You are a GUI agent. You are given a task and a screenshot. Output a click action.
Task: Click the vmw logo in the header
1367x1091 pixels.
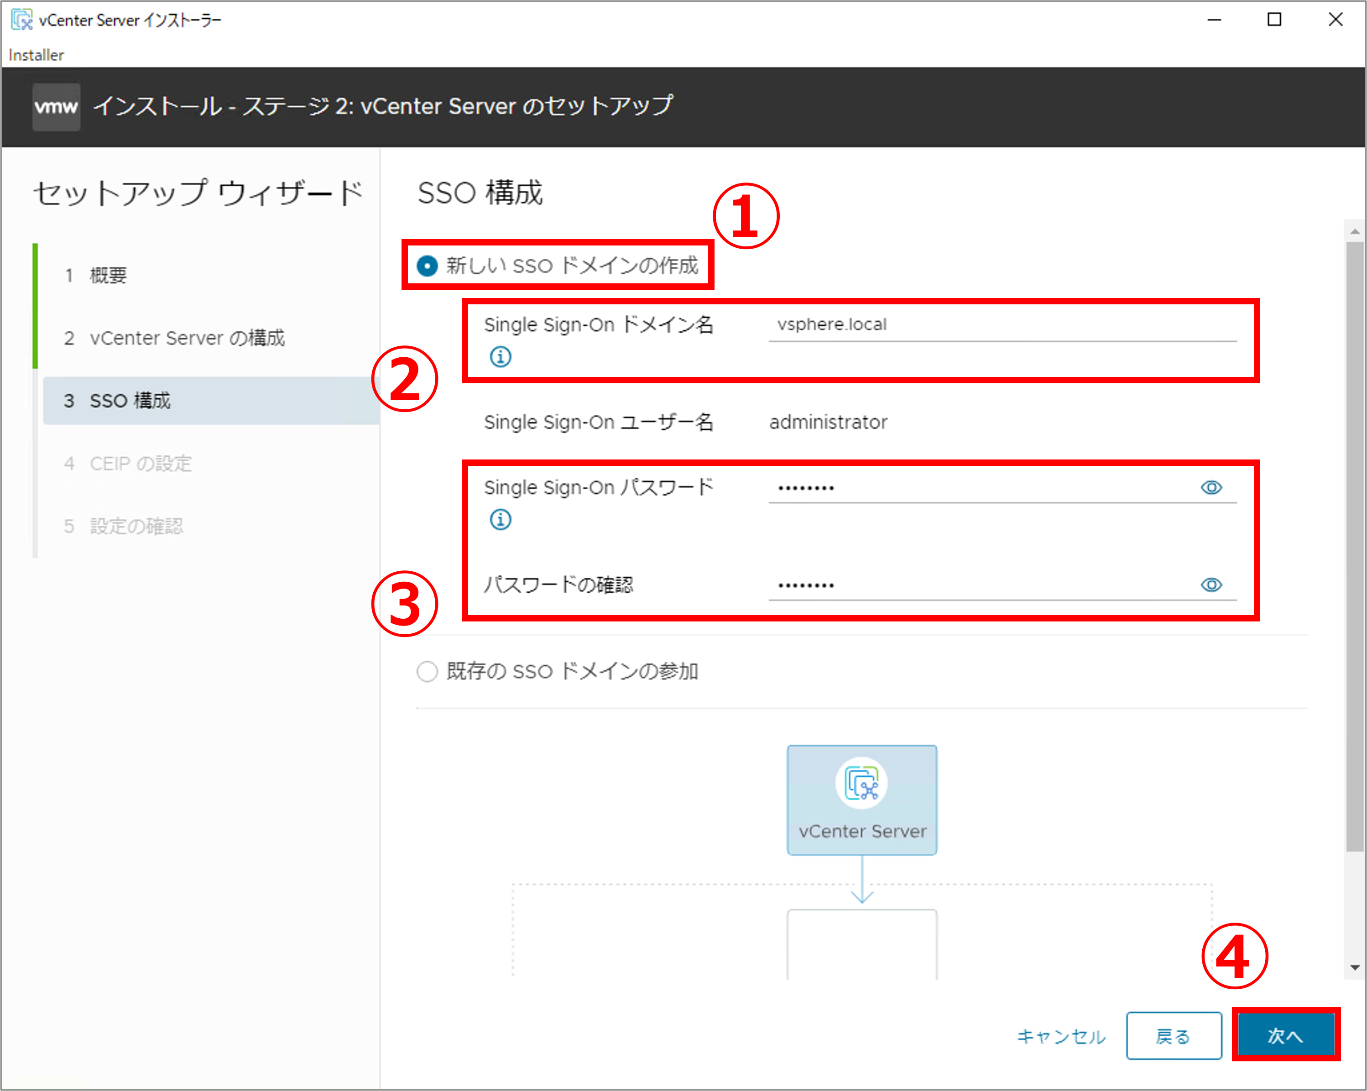57,106
